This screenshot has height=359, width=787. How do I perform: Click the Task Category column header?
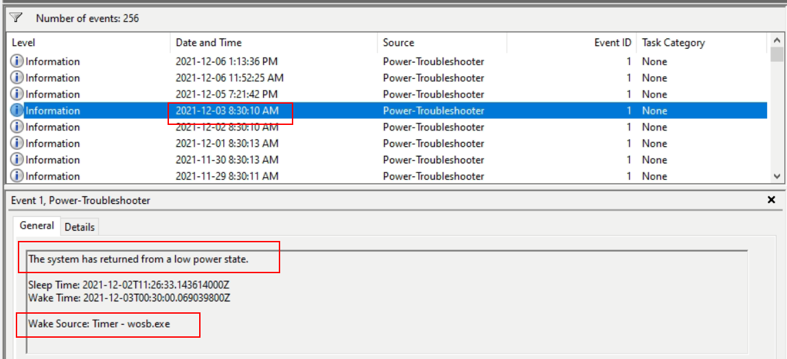point(673,43)
